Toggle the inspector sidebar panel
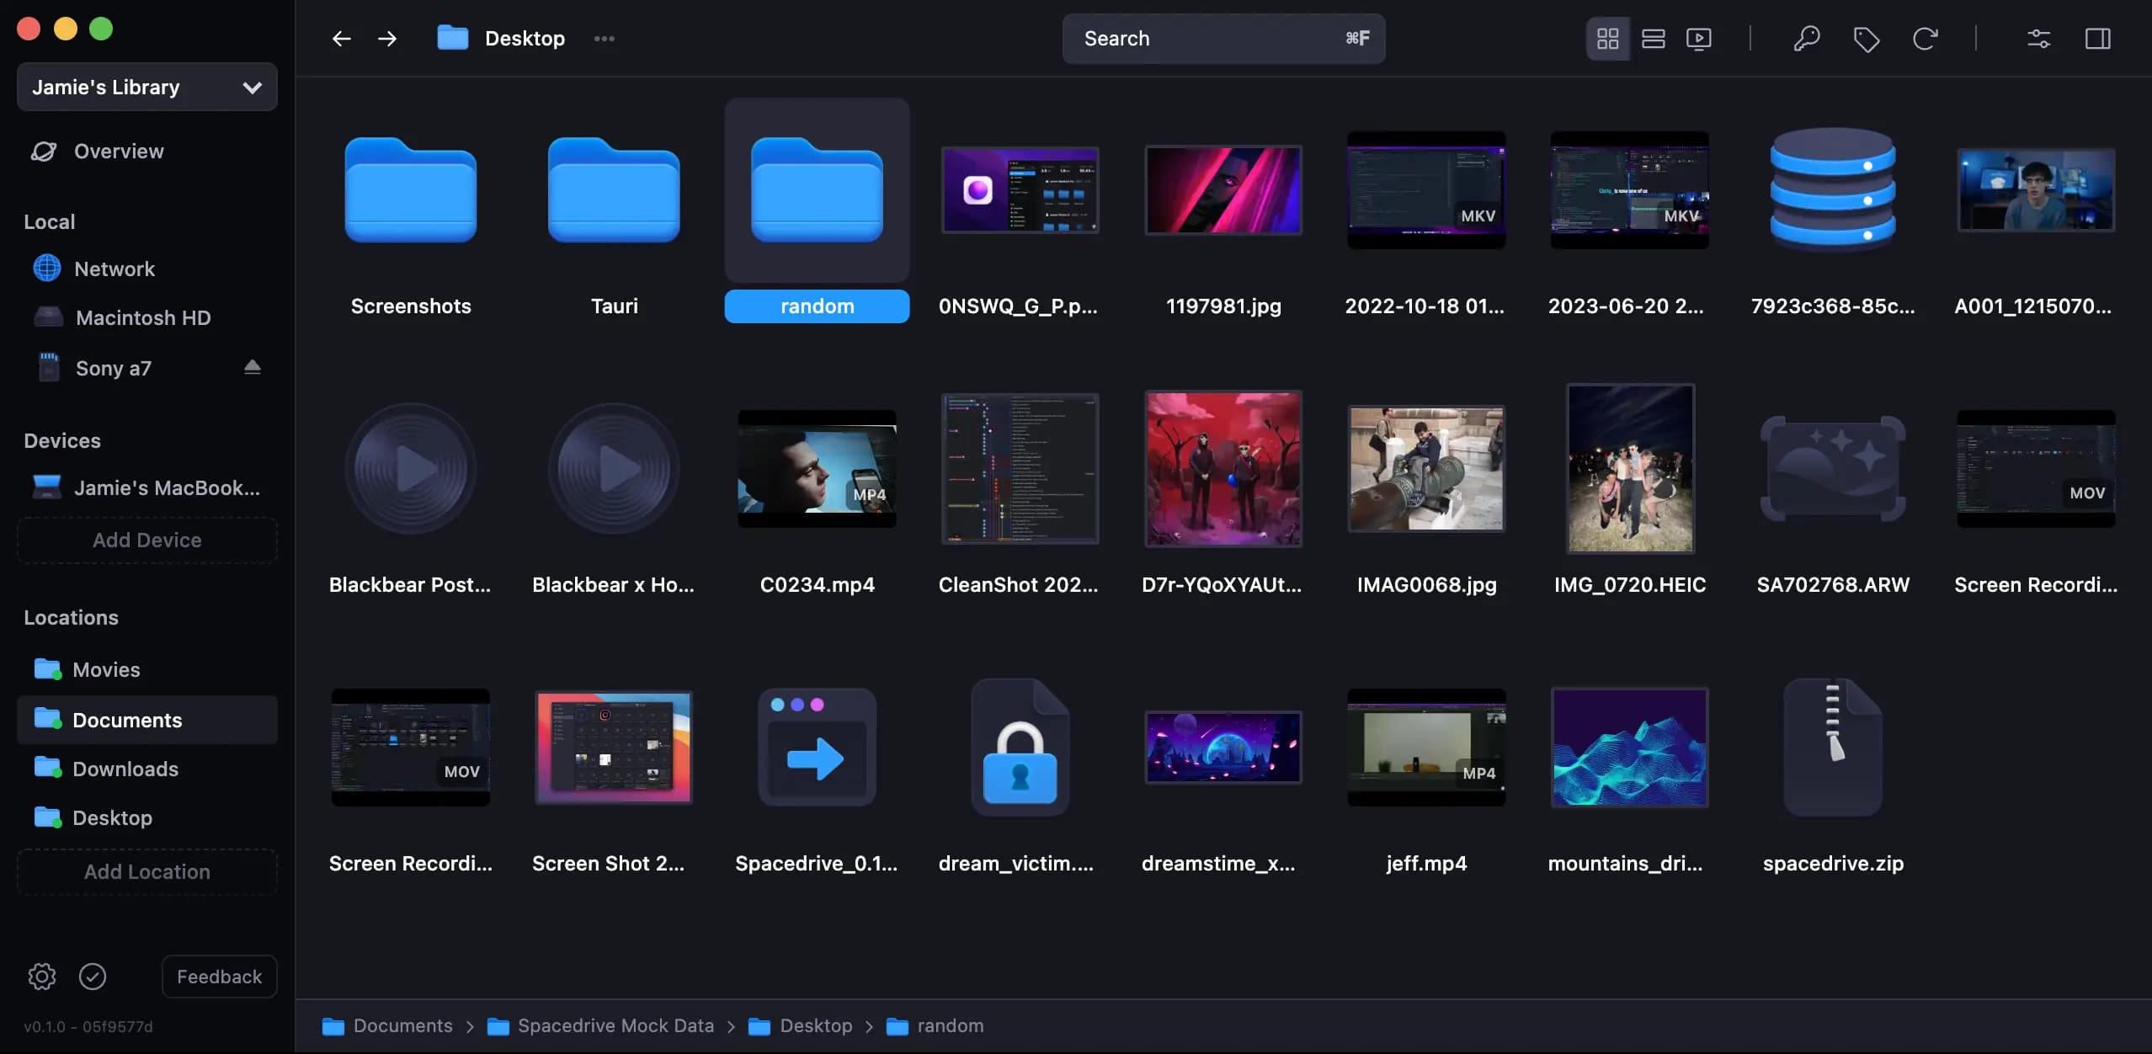Viewport: 2152px width, 1054px height. pyautogui.click(x=2097, y=39)
